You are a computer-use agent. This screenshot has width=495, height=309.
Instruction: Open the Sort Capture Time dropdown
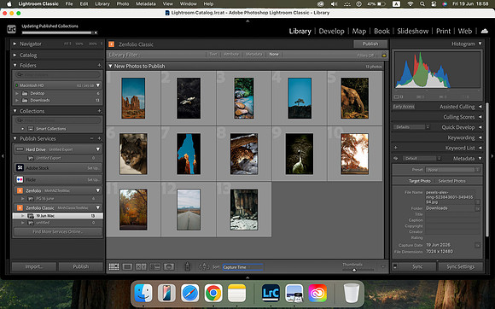point(242,267)
